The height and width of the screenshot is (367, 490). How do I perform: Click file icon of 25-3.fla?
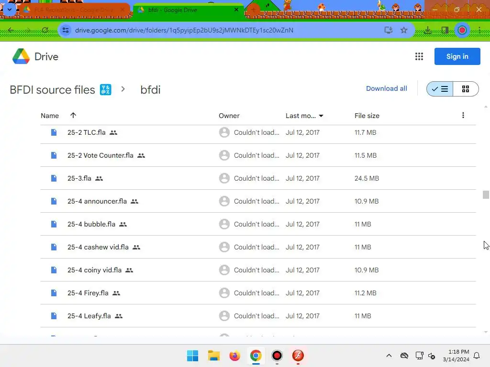click(x=54, y=178)
